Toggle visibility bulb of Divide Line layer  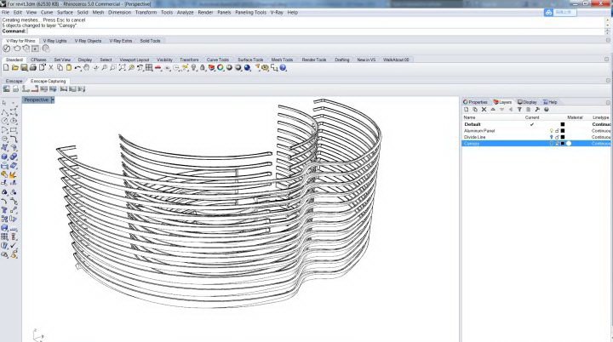pos(552,137)
